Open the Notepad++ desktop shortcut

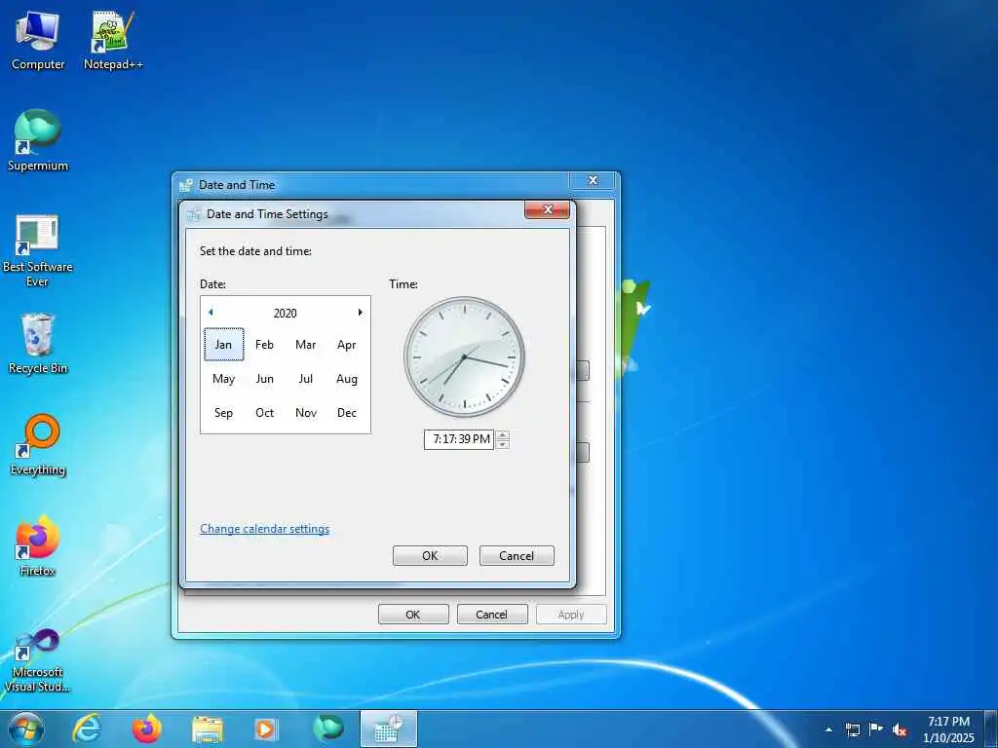point(113,40)
